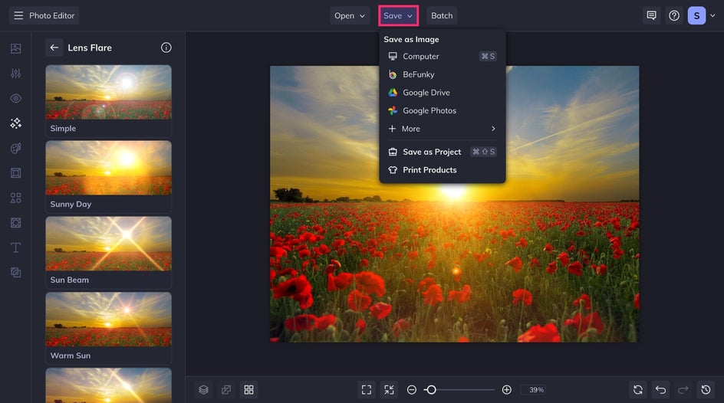Select the Effects sparkle icon in sidebar
This screenshot has width=724, height=403.
pyautogui.click(x=15, y=123)
